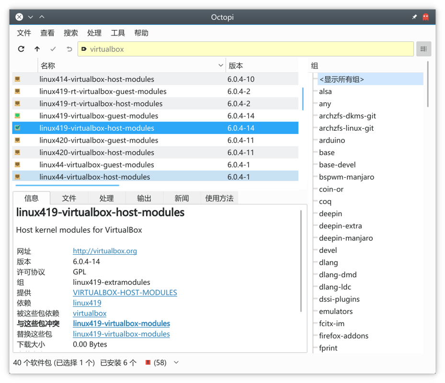Select the coin-or group
Viewport: 445px width, 383px height.
click(x=331, y=189)
